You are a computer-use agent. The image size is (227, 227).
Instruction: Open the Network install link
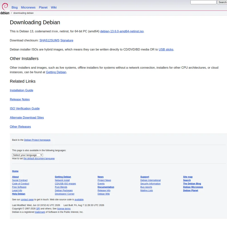(x=62, y=180)
